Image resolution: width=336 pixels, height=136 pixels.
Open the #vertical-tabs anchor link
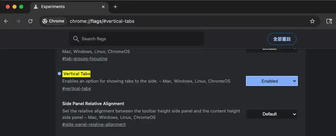pyautogui.click(x=77, y=89)
